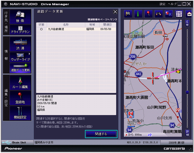Viewport: 194px width, 153px height.
Task: Open ウェザーライブ weather live
Action: pos(20,57)
